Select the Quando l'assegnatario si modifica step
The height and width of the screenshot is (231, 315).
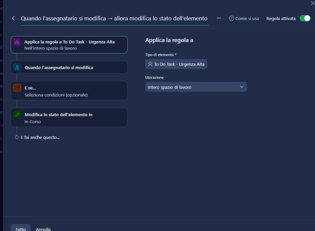[x=69, y=67]
